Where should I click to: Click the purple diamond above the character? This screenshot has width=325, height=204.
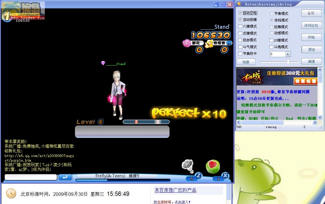pyautogui.click(x=103, y=63)
